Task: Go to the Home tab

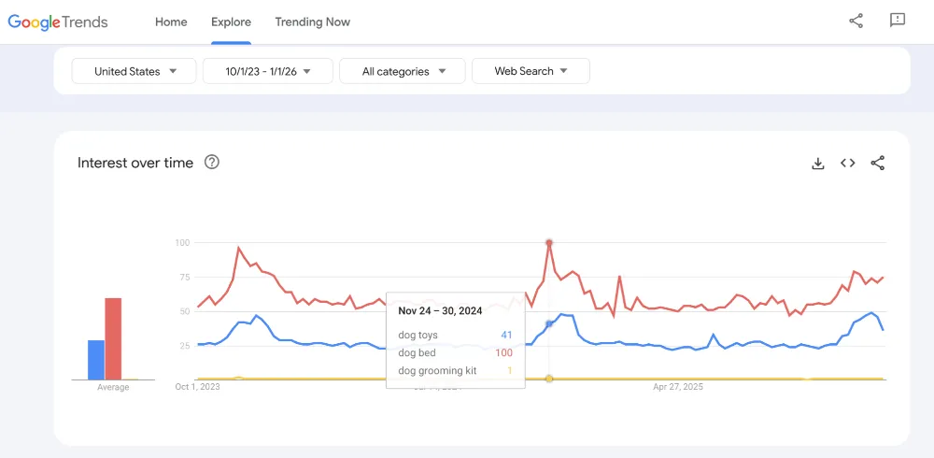Action: [x=171, y=22]
